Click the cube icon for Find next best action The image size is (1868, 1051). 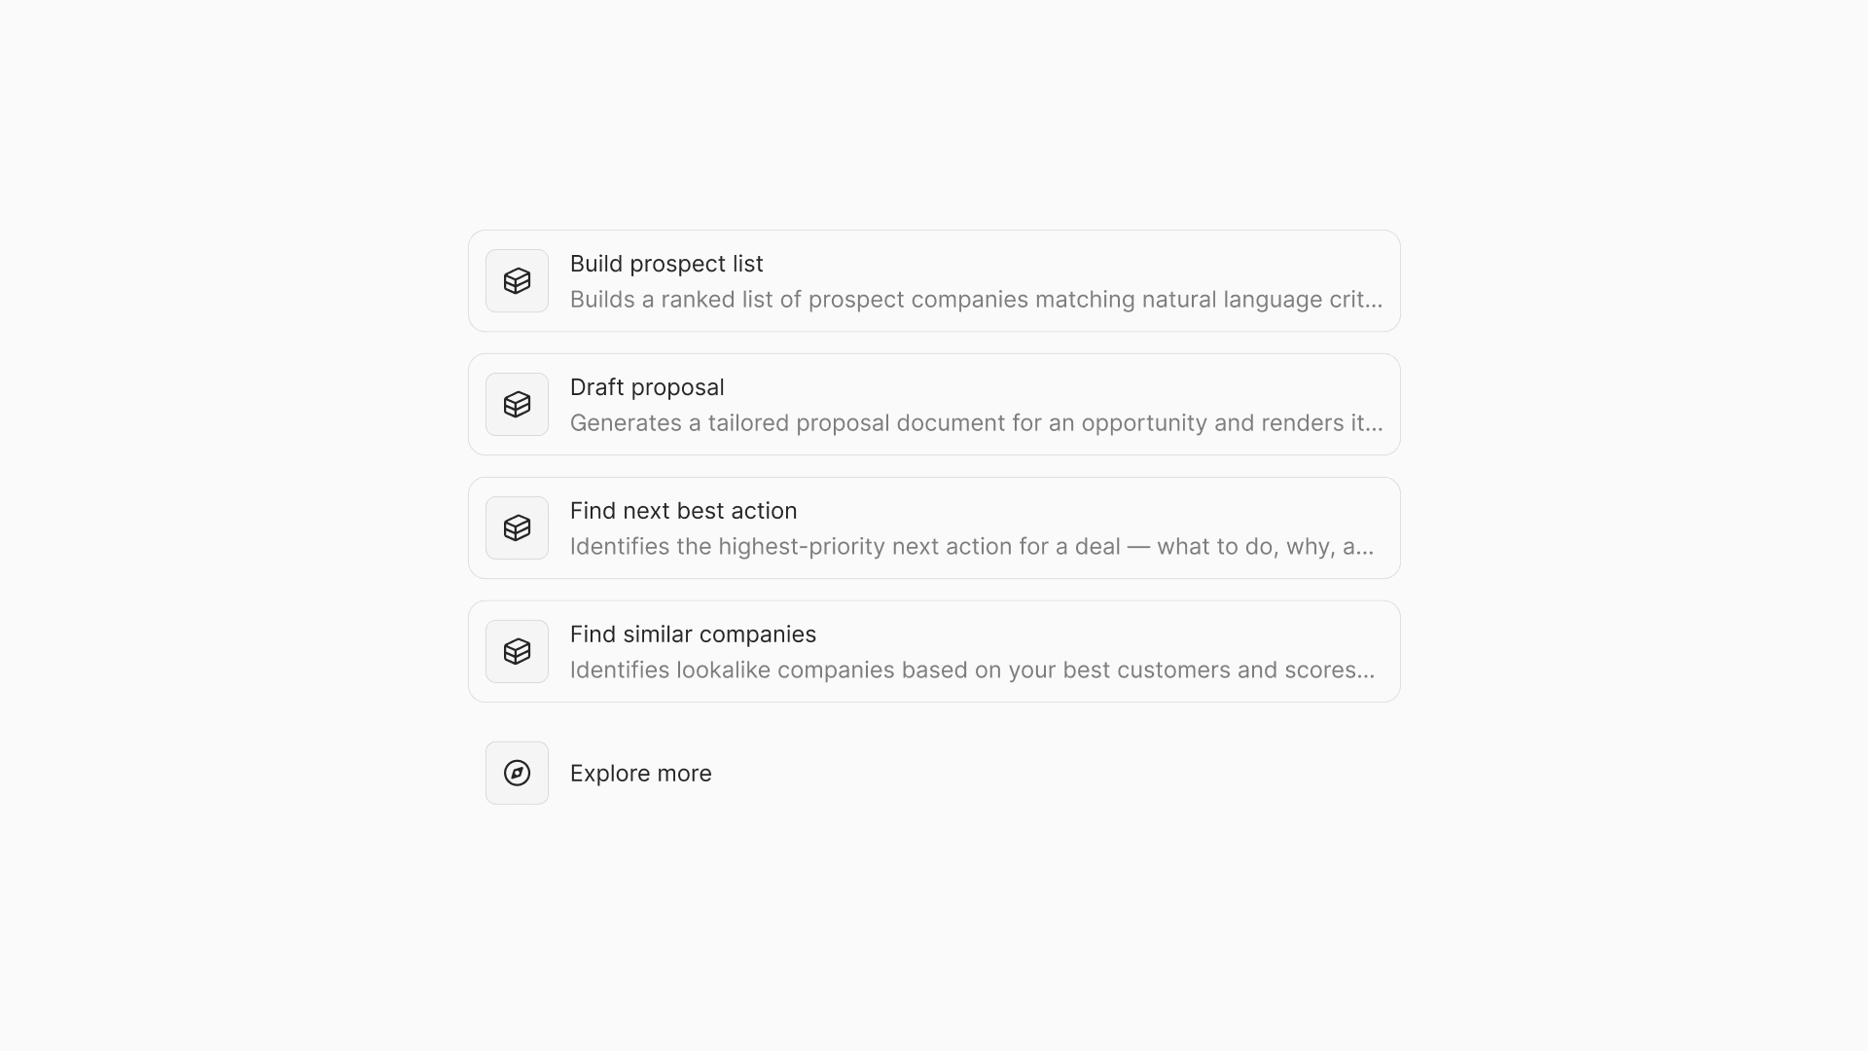pyautogui.click(x=517, y=528)
